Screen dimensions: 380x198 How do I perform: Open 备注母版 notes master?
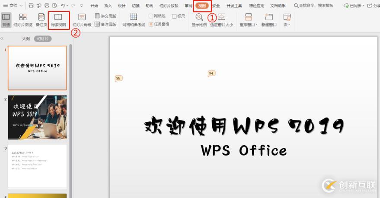[105, 24]
